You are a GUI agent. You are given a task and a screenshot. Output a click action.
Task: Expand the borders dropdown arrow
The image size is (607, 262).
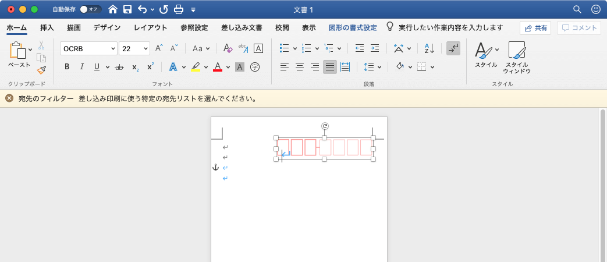(432, 68)
